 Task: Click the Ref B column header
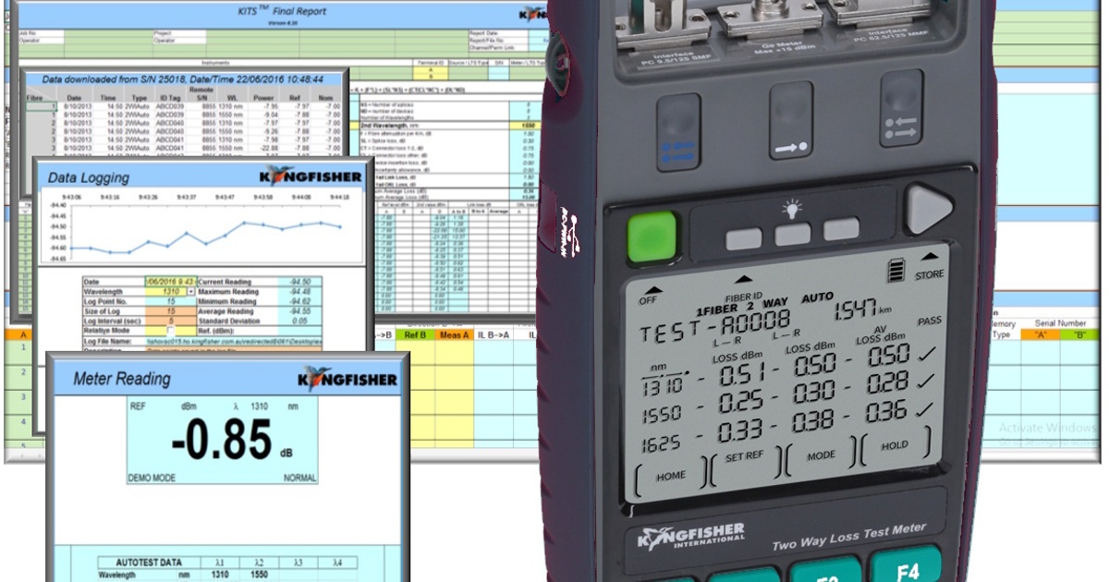(416, 334)
